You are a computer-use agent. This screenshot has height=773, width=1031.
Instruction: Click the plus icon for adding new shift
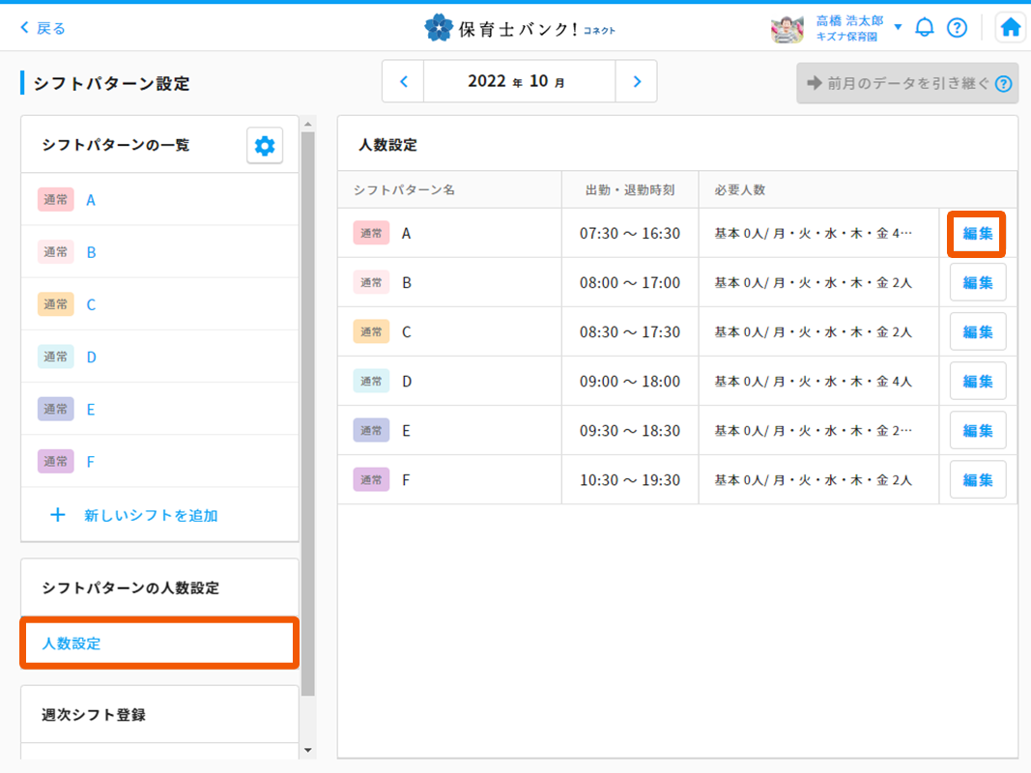(58, 515)
